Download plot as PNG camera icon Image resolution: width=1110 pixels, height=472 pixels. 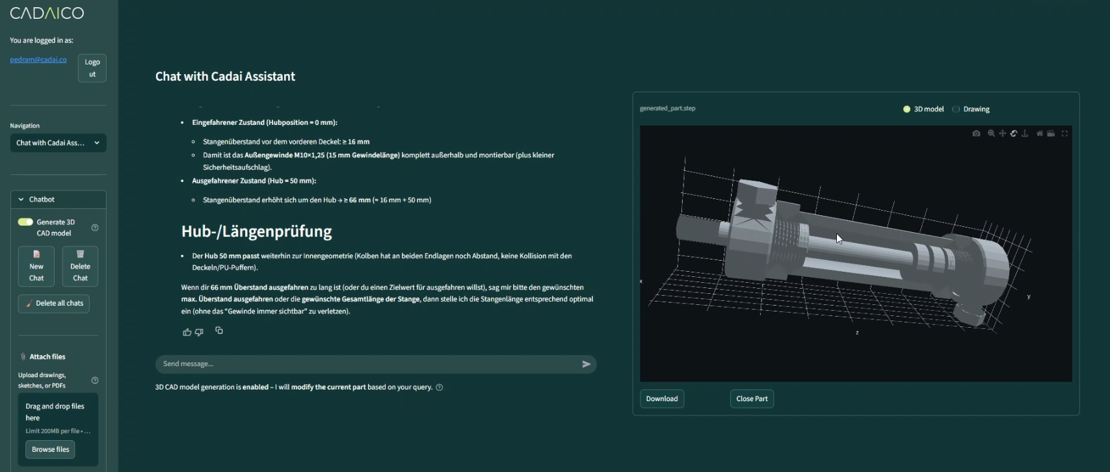(x=976, y=133)
